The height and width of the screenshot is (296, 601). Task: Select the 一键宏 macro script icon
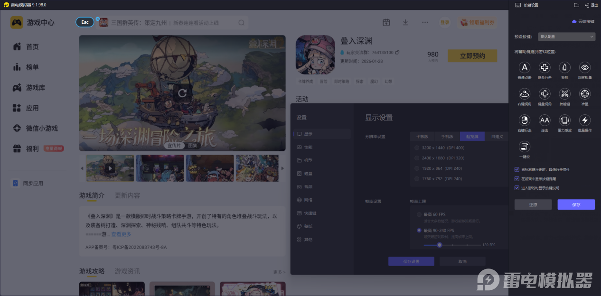tap(525, 146)
